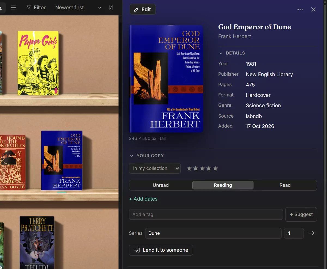This screenshot has width=327, height=269.
Task: Rate the book four stars
Action: [209, 168]
